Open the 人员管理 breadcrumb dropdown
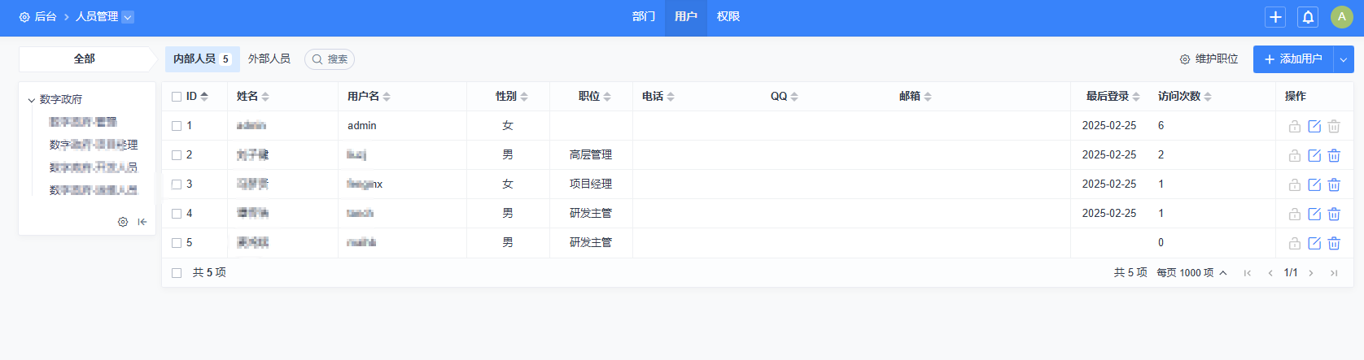The image size is (1364, 360). (x=128, y=17)
